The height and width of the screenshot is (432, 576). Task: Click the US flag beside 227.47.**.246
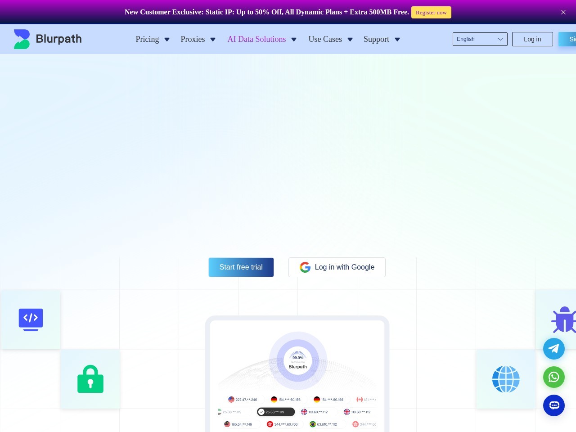click(x=231, y=400)
